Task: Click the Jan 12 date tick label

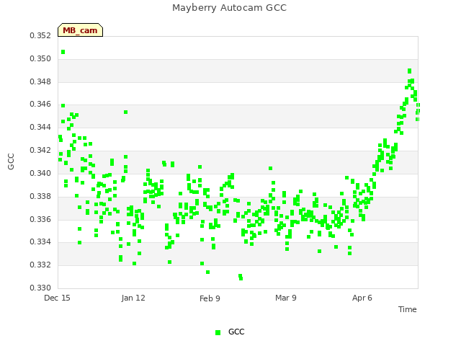Action: click(x=133, y=298)
